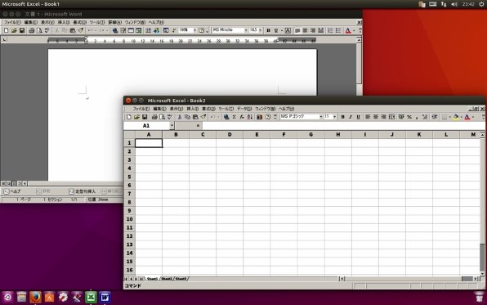Open Excel font size dropdown

(x=334, y=117)
